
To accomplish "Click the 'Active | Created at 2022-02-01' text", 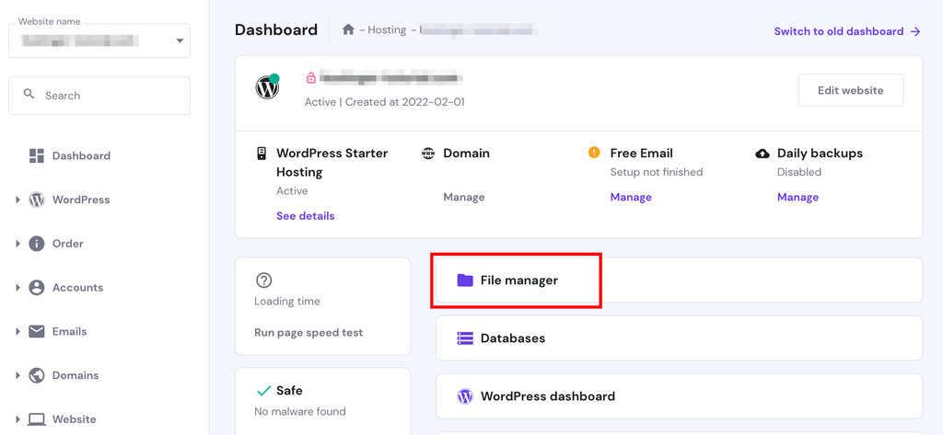I will [x=384, y=102].
